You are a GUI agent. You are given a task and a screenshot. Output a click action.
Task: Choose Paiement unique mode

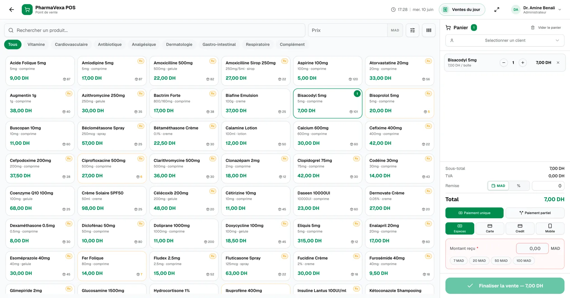[x=474, y=213]
